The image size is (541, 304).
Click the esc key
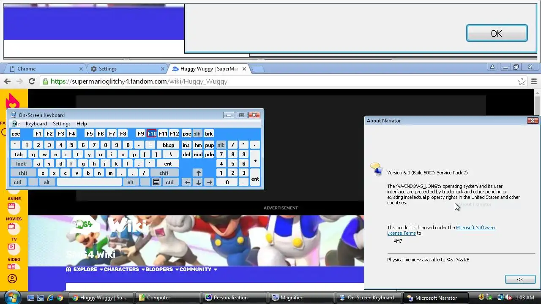click(16, 134)
